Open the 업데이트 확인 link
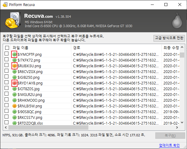Image resolution: width=187 pixels, height=149 pixels. pos(169,145)
